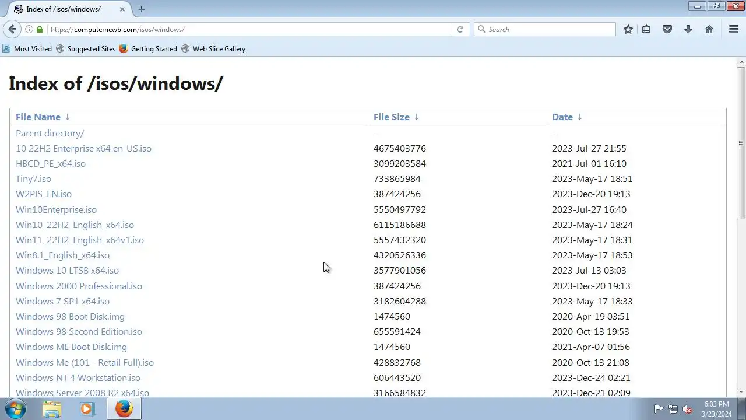
Task: Show bookmarks list icon
Action: 646,29
